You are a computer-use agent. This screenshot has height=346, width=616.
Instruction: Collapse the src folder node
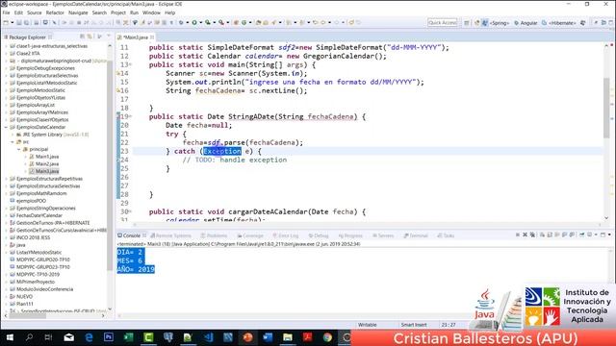13,142
